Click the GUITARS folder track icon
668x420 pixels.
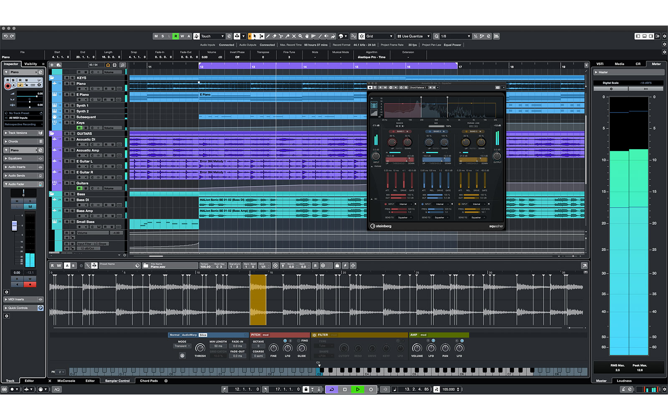point(52,133)
